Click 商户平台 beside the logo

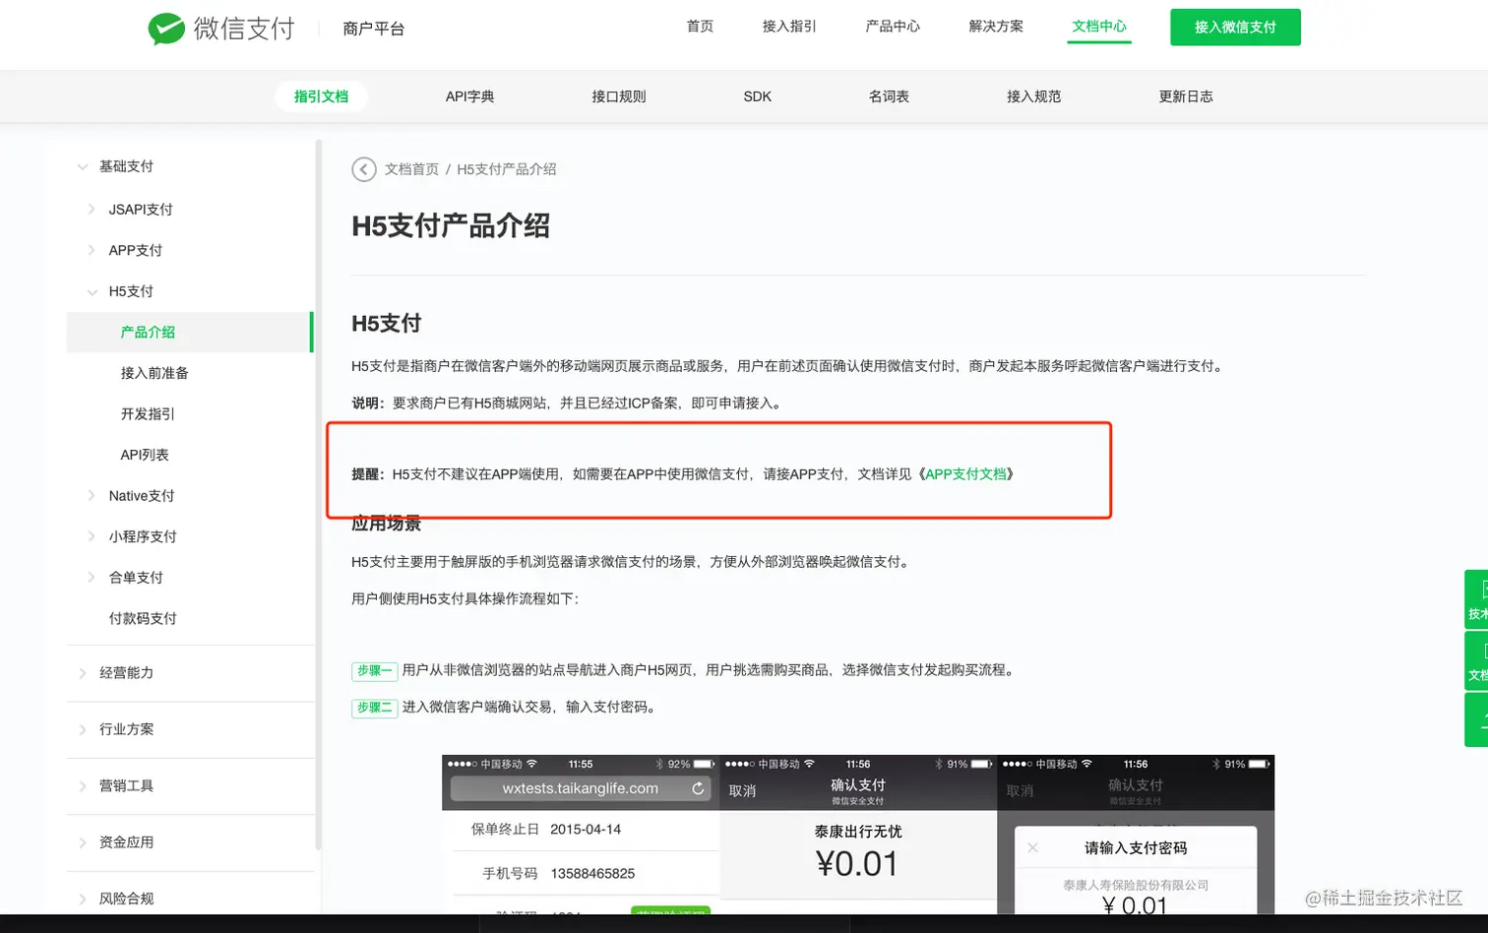coord(374,29)
